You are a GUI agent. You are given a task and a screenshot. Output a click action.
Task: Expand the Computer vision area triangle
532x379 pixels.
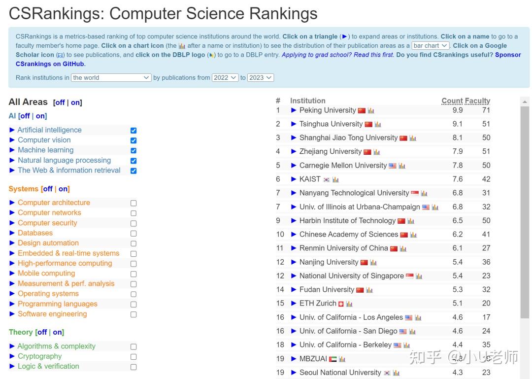[x=12, y=140]
